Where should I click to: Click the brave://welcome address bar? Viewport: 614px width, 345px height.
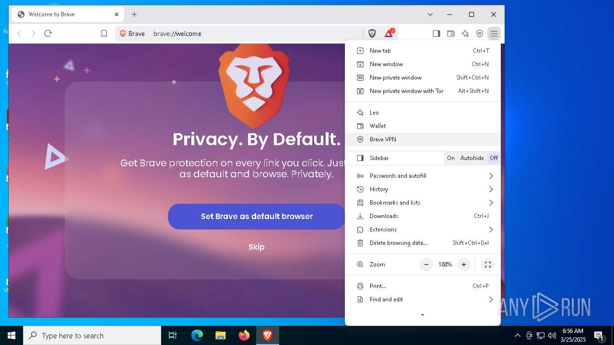[257, 34]
